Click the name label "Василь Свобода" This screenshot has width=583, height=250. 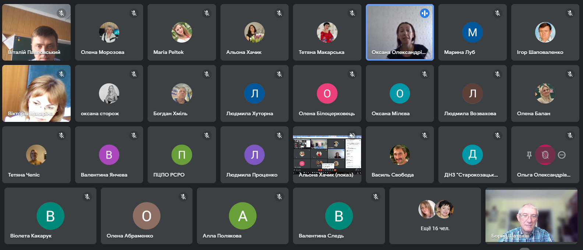392,175
